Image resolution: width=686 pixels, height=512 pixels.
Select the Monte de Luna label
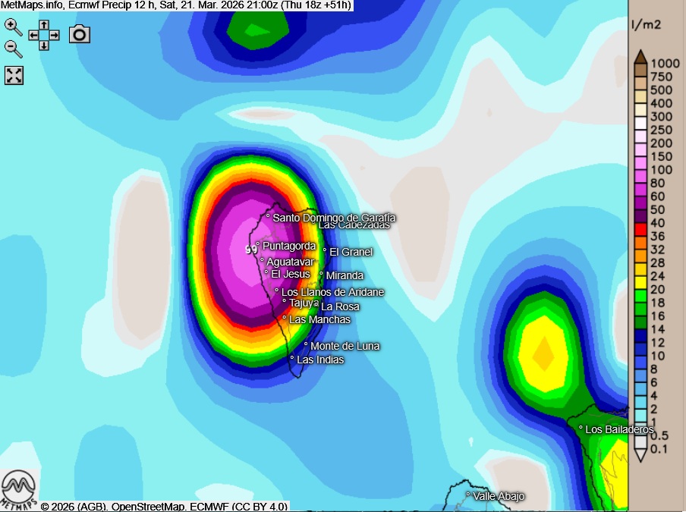pyautogui.click(x=345, y=346)
